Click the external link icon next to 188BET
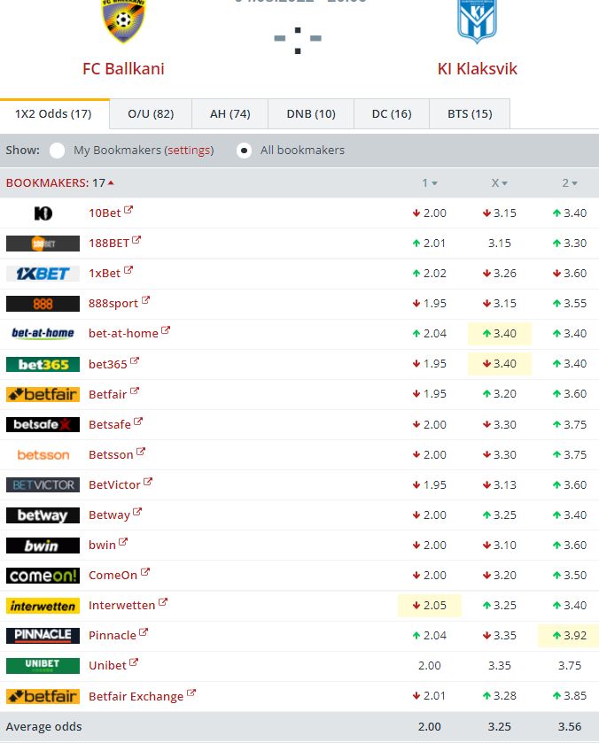The height and width of the screenshot is (743, 599). coord(136,240)
